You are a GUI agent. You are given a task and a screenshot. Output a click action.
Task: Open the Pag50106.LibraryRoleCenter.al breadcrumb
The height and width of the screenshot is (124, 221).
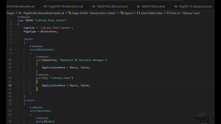(x=44, y=13)
